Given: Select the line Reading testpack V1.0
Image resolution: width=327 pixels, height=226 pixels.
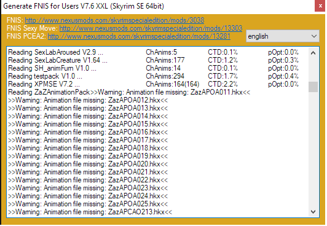Looking at the screenshot, I should pyautogui.click(x=45, y=76).
